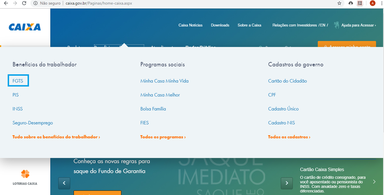The image size is (384, 195).
Task: Open Minha Casa Minha Vida
Action: (x=164, y=81)
